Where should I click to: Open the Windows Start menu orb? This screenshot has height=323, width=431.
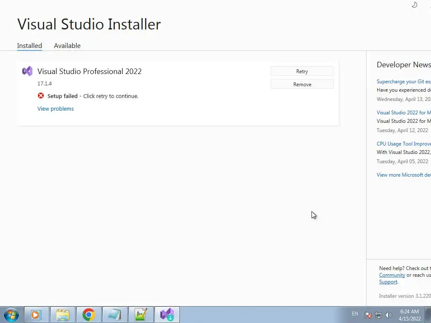11,315
